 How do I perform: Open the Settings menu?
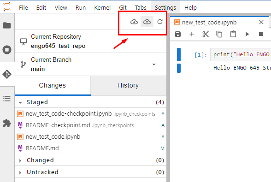click(165, 8)
